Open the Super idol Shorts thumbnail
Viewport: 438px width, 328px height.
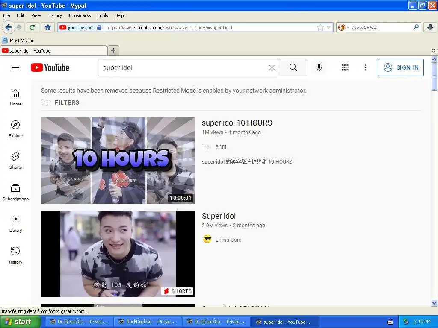tap(118, 254)
